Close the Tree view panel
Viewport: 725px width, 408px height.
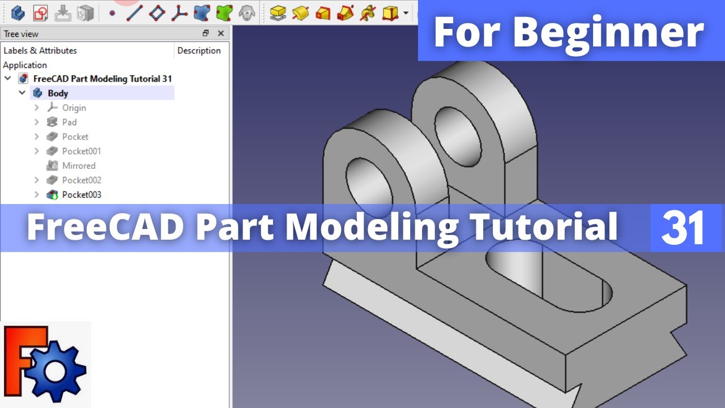pos(221,33)
